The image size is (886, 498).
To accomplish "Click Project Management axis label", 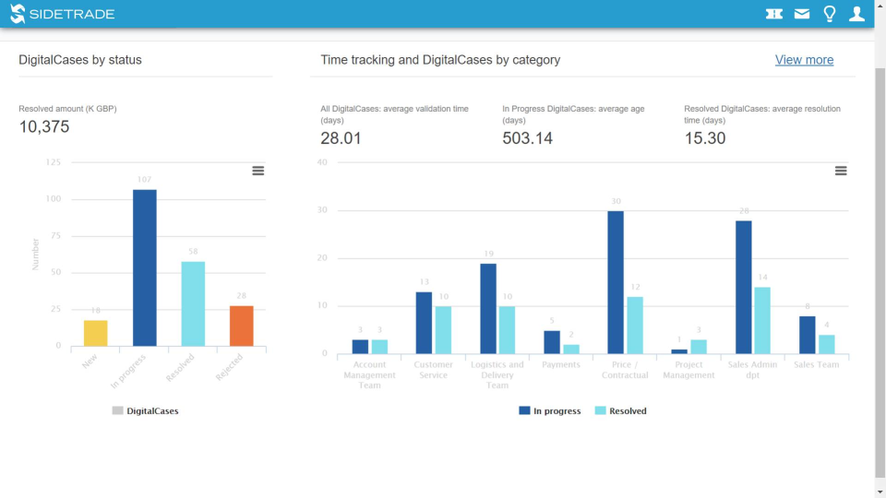I will pos(688,370).
